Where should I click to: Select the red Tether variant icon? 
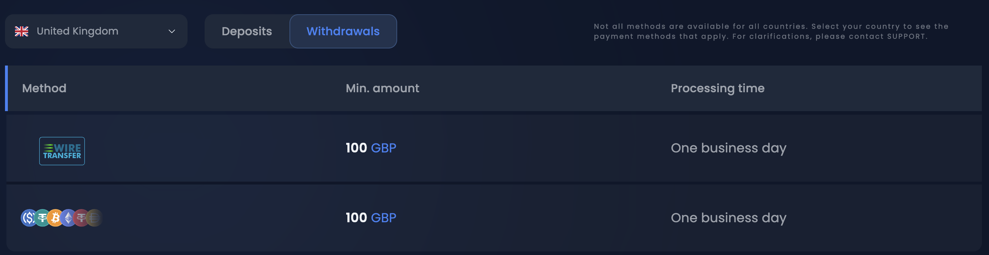(81, 218)
